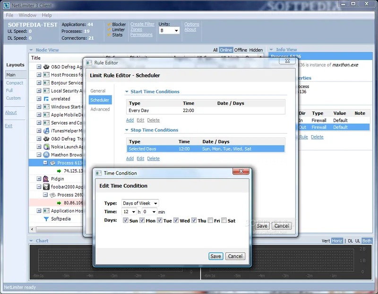Click the O&O Defrag Tray icon
The height and width of the screenshot is (294, 378).
click(46, 138)
